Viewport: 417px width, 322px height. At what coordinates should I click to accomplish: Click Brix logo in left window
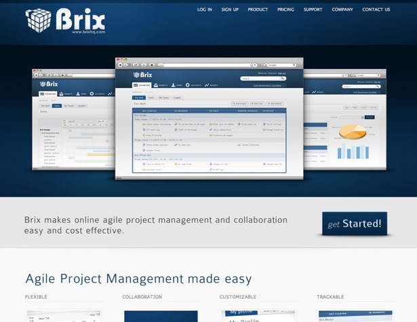[x=49, y=84]
